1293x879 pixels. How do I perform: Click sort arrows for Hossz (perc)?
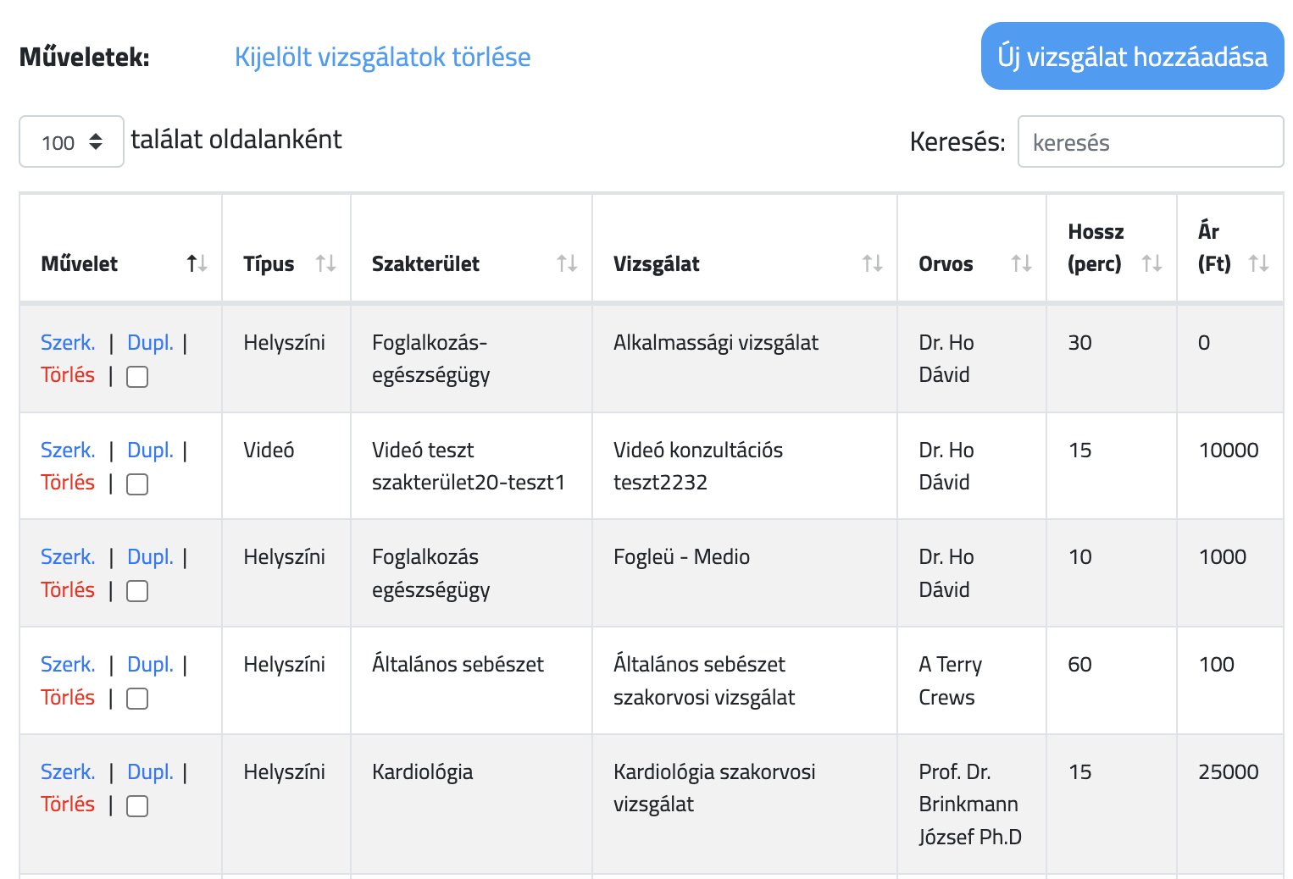point(1151,264)
